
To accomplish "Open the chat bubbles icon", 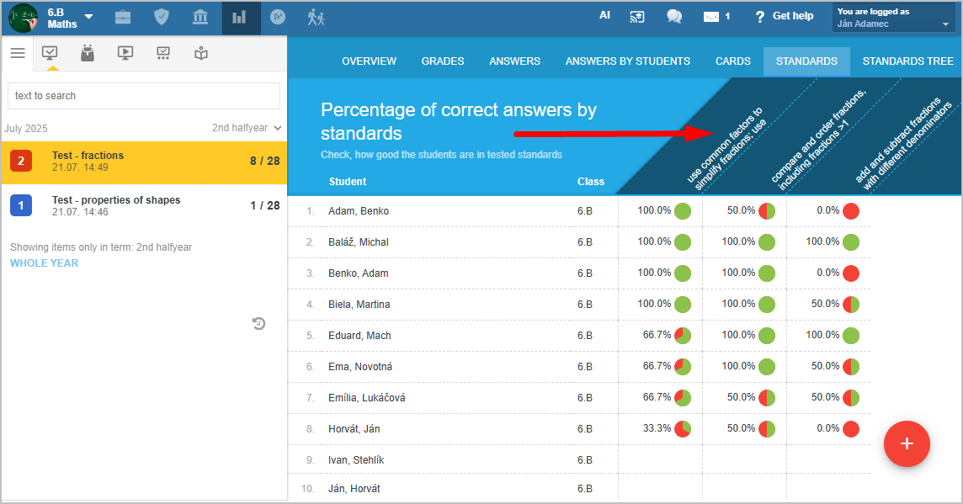I will 674,17.
